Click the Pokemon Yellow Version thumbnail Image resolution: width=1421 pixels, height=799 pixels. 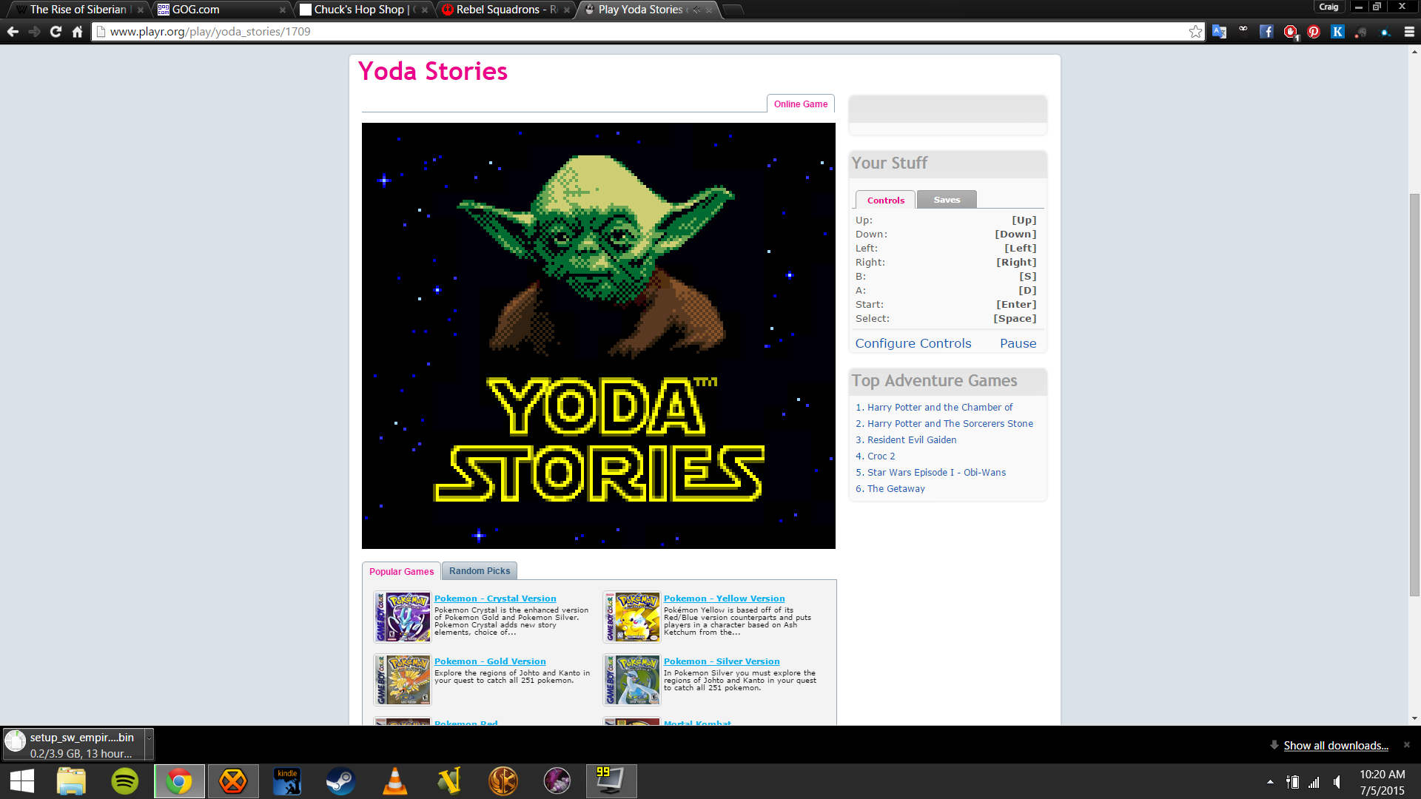(x=632, y=616)
